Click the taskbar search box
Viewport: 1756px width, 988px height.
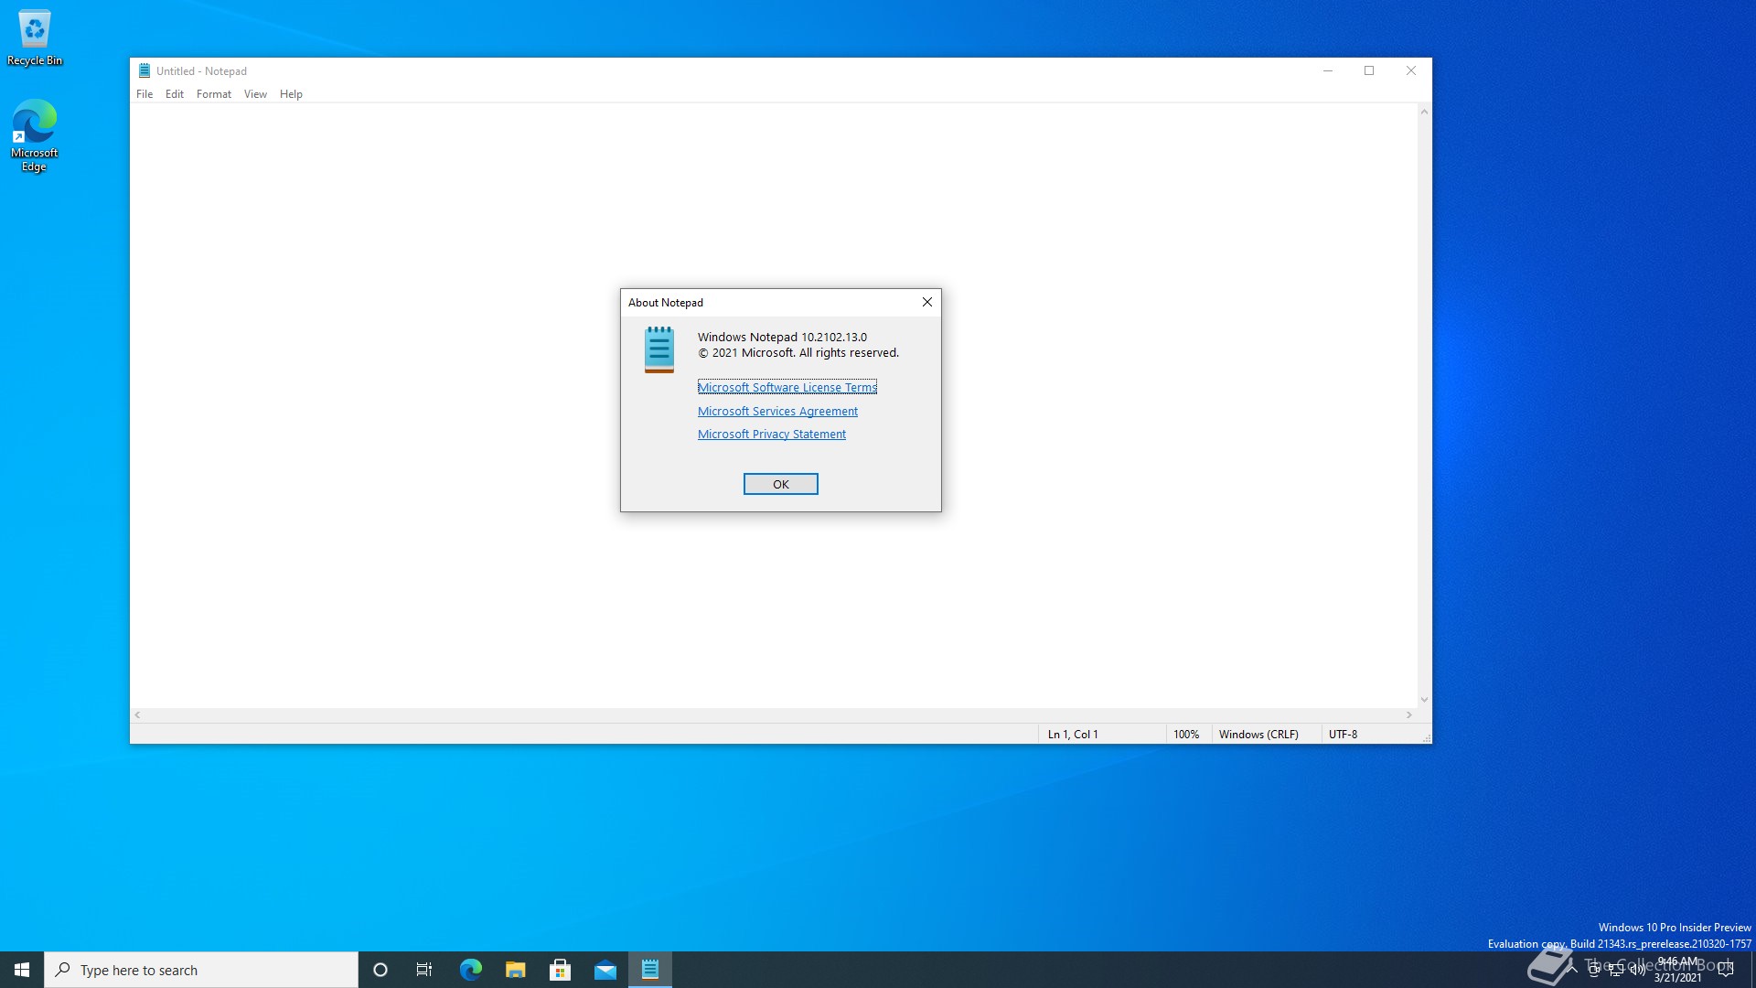201,970
